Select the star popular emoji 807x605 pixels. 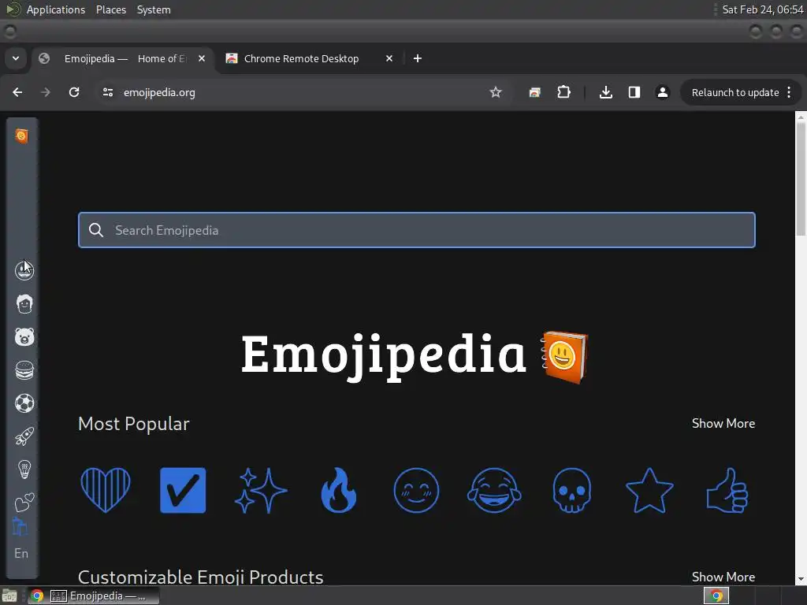click(x=649, y=490)
